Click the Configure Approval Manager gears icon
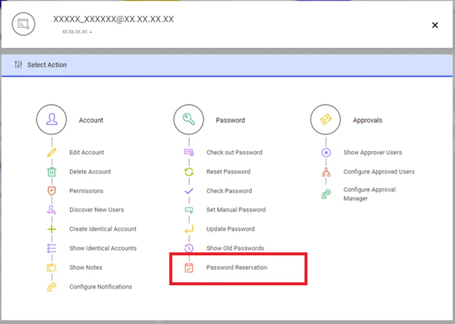The image size is (455, 324). (326, 194)
